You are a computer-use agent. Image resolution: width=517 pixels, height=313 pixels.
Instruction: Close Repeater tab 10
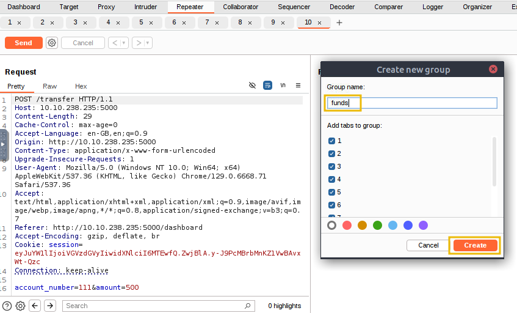pos(319,23)
